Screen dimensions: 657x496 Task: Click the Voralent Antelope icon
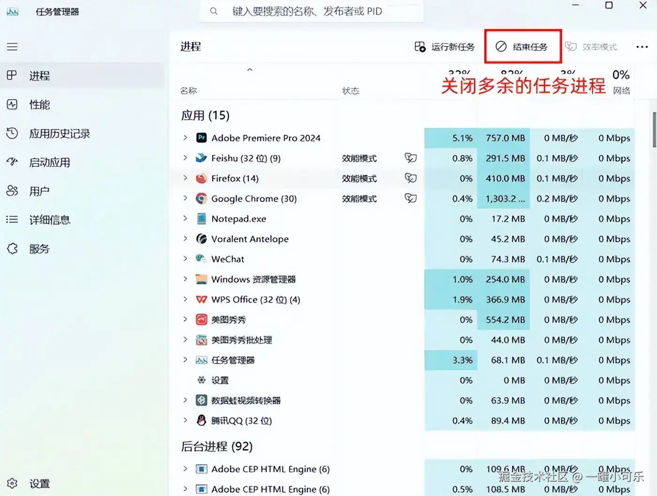coord(201,239)
